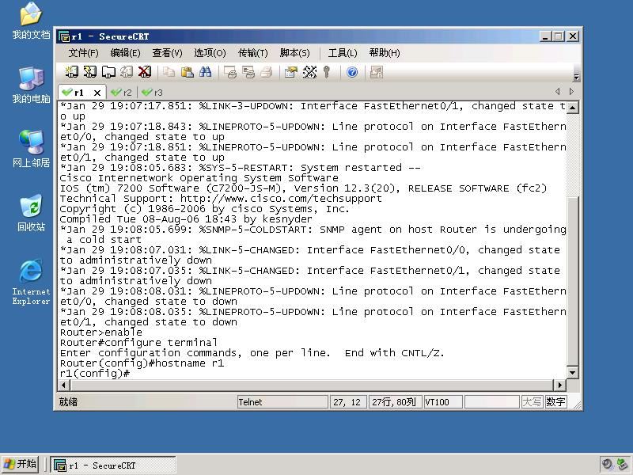This screenshot has height=475, width=633.
Task: Open Session Options icon
Action: (x=290, y=72)
